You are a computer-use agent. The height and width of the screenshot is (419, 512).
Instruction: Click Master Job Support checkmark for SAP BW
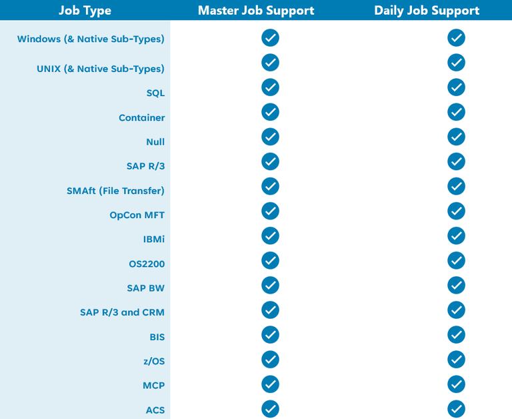pos(270,285)
